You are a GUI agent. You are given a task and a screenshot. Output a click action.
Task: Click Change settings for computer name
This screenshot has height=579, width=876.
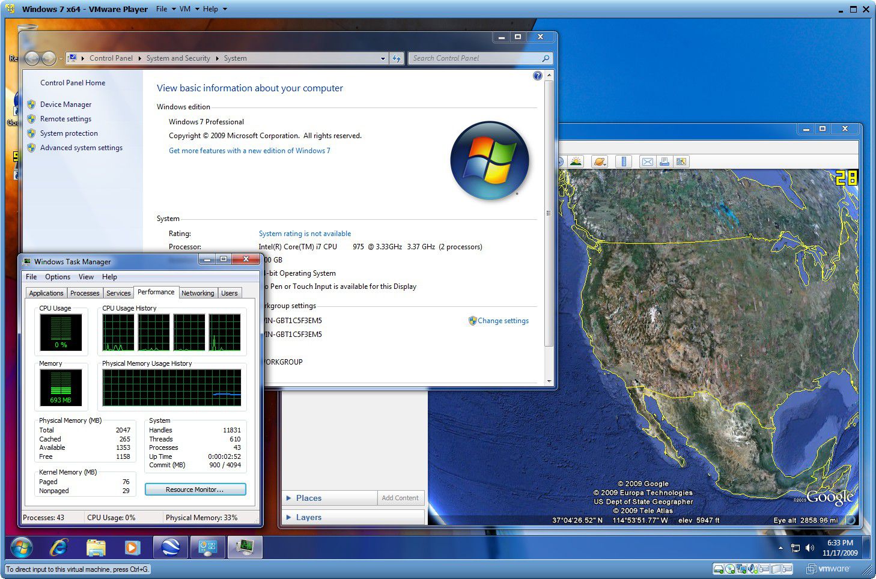click(503, 321)
